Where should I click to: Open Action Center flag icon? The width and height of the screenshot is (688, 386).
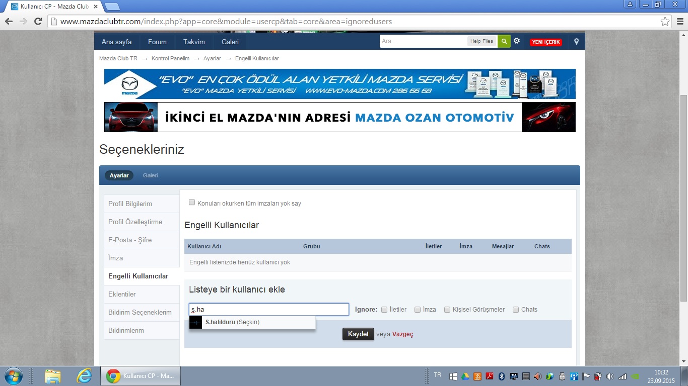pyautogui.click(x=586, y=376)
